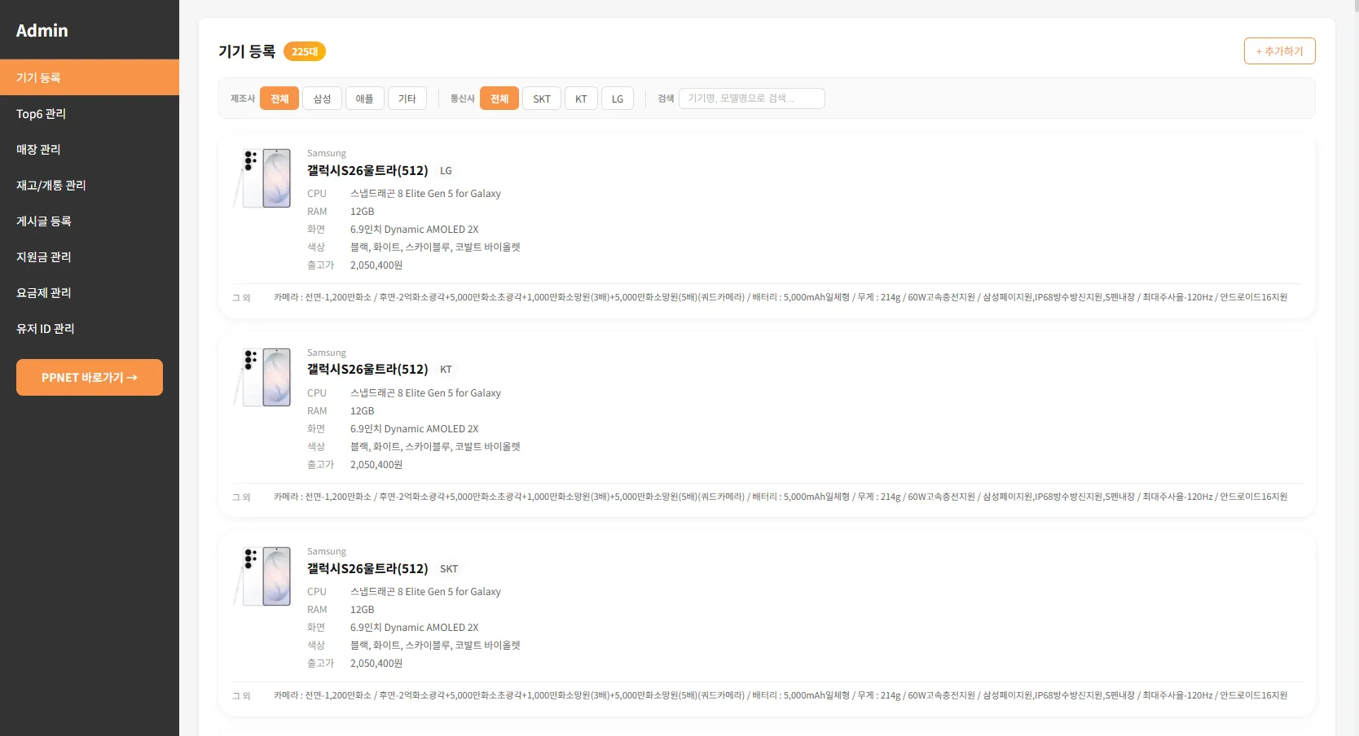The height and width of the screenshot is (736, 1359).
Task: Click the 카메라 spec line in SKT card
Action: point(781,695)
